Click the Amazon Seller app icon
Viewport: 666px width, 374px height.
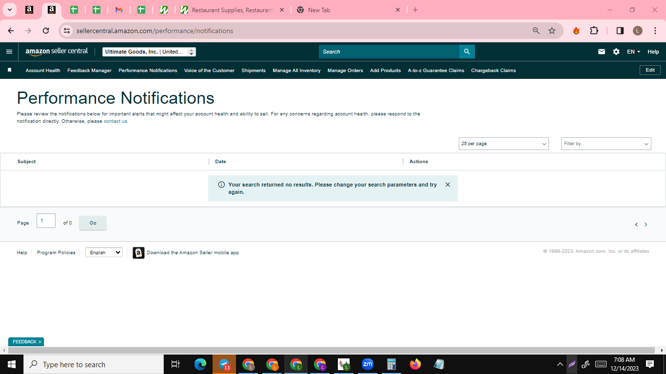138,253
